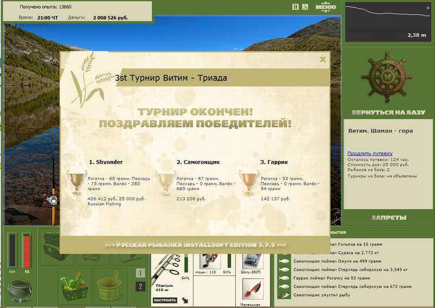Click the time display '21:00 ЧТ'
This screenshot has width=435, height=308.
tap(47, 18)
